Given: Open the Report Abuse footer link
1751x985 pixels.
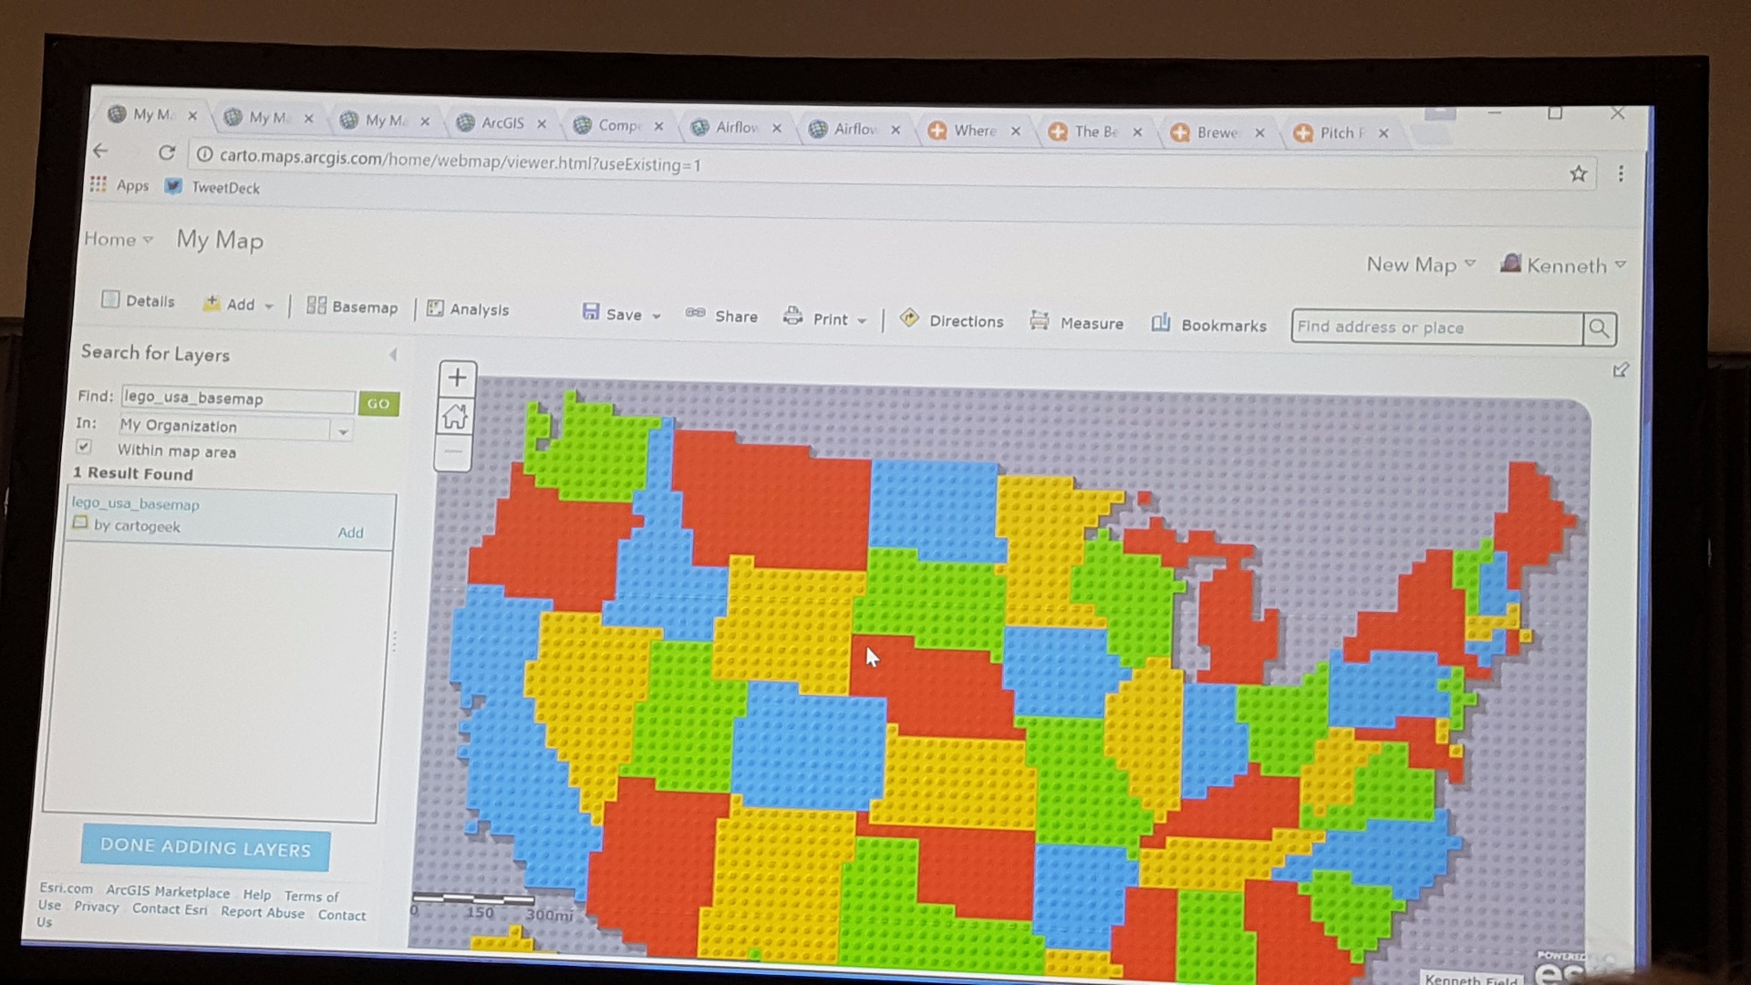Looking at the screenshot, I should 263,912.
